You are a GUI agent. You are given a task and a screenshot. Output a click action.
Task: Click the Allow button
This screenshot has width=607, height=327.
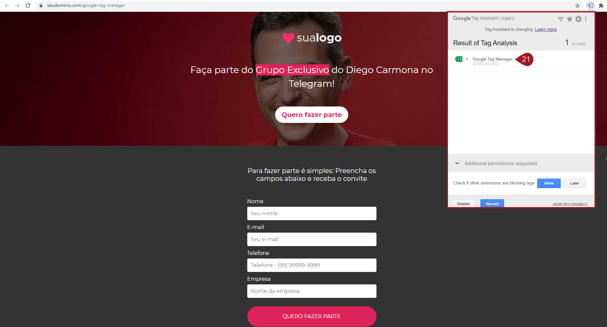click(549, 183)
